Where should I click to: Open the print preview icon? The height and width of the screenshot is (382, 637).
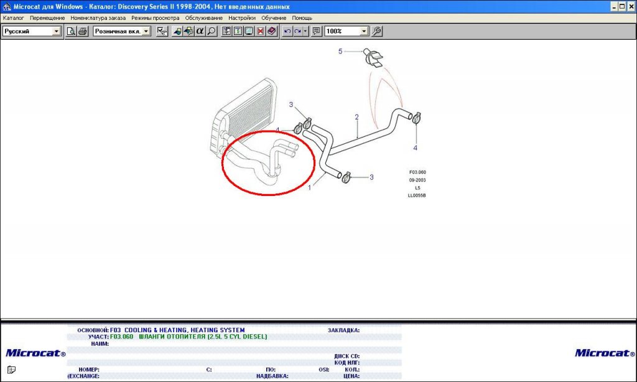point(71,31)
